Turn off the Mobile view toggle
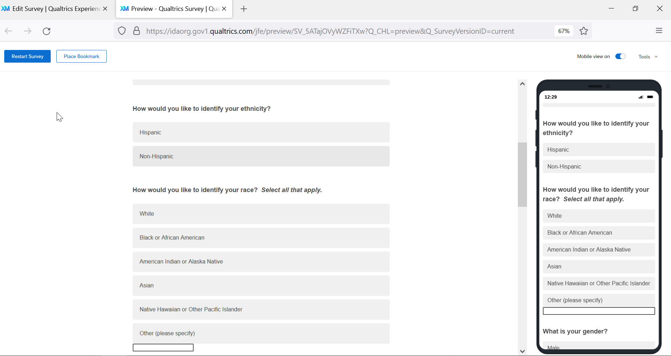The image size is (671, 356). point(620,57)
